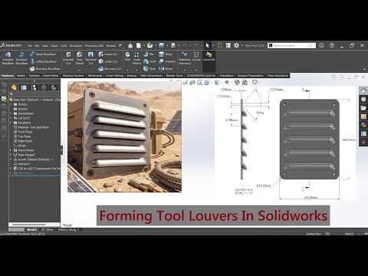Click the Print icon

coord(173,45)
